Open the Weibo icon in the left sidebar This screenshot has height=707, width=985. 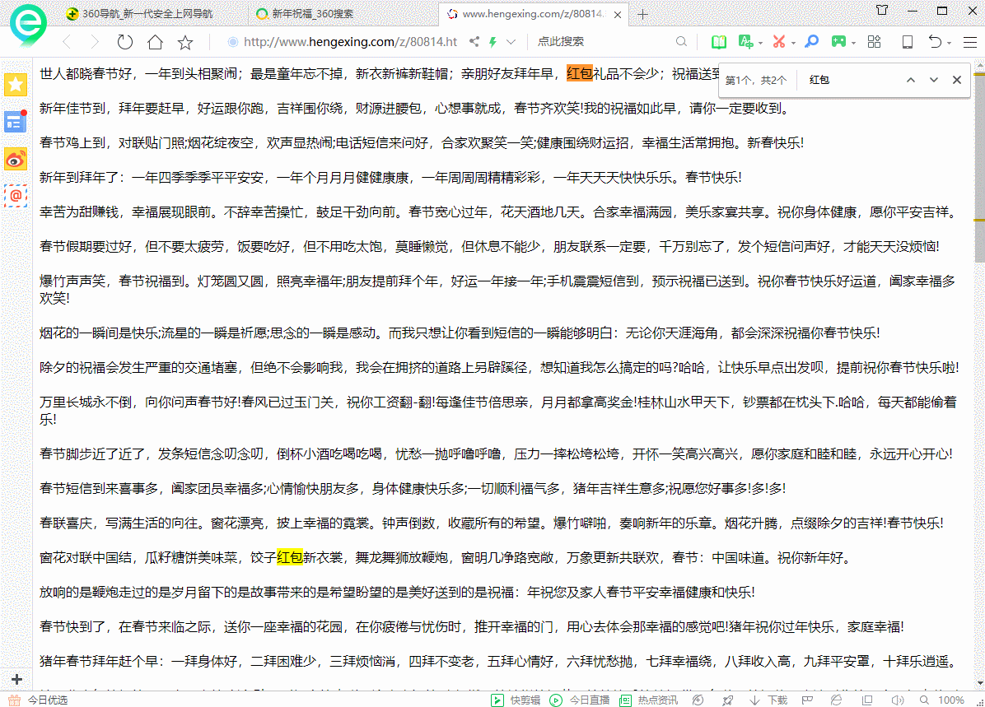(16, 160)
